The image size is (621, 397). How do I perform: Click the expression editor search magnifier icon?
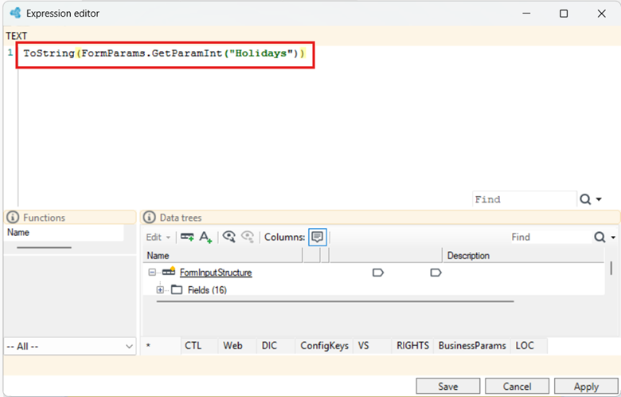click(585, 199)
